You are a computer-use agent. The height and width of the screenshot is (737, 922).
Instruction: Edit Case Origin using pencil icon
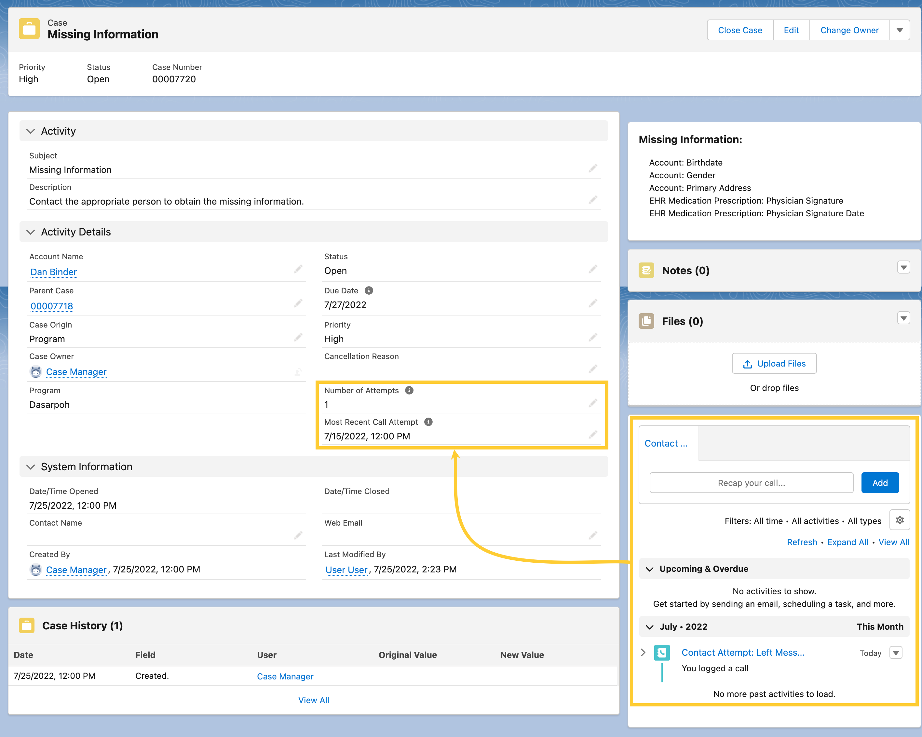298,338
